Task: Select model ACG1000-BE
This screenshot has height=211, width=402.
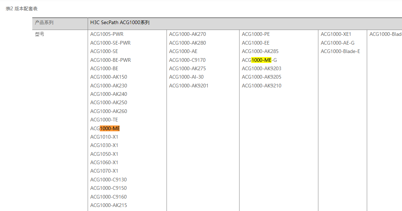Action: point(104,68)
